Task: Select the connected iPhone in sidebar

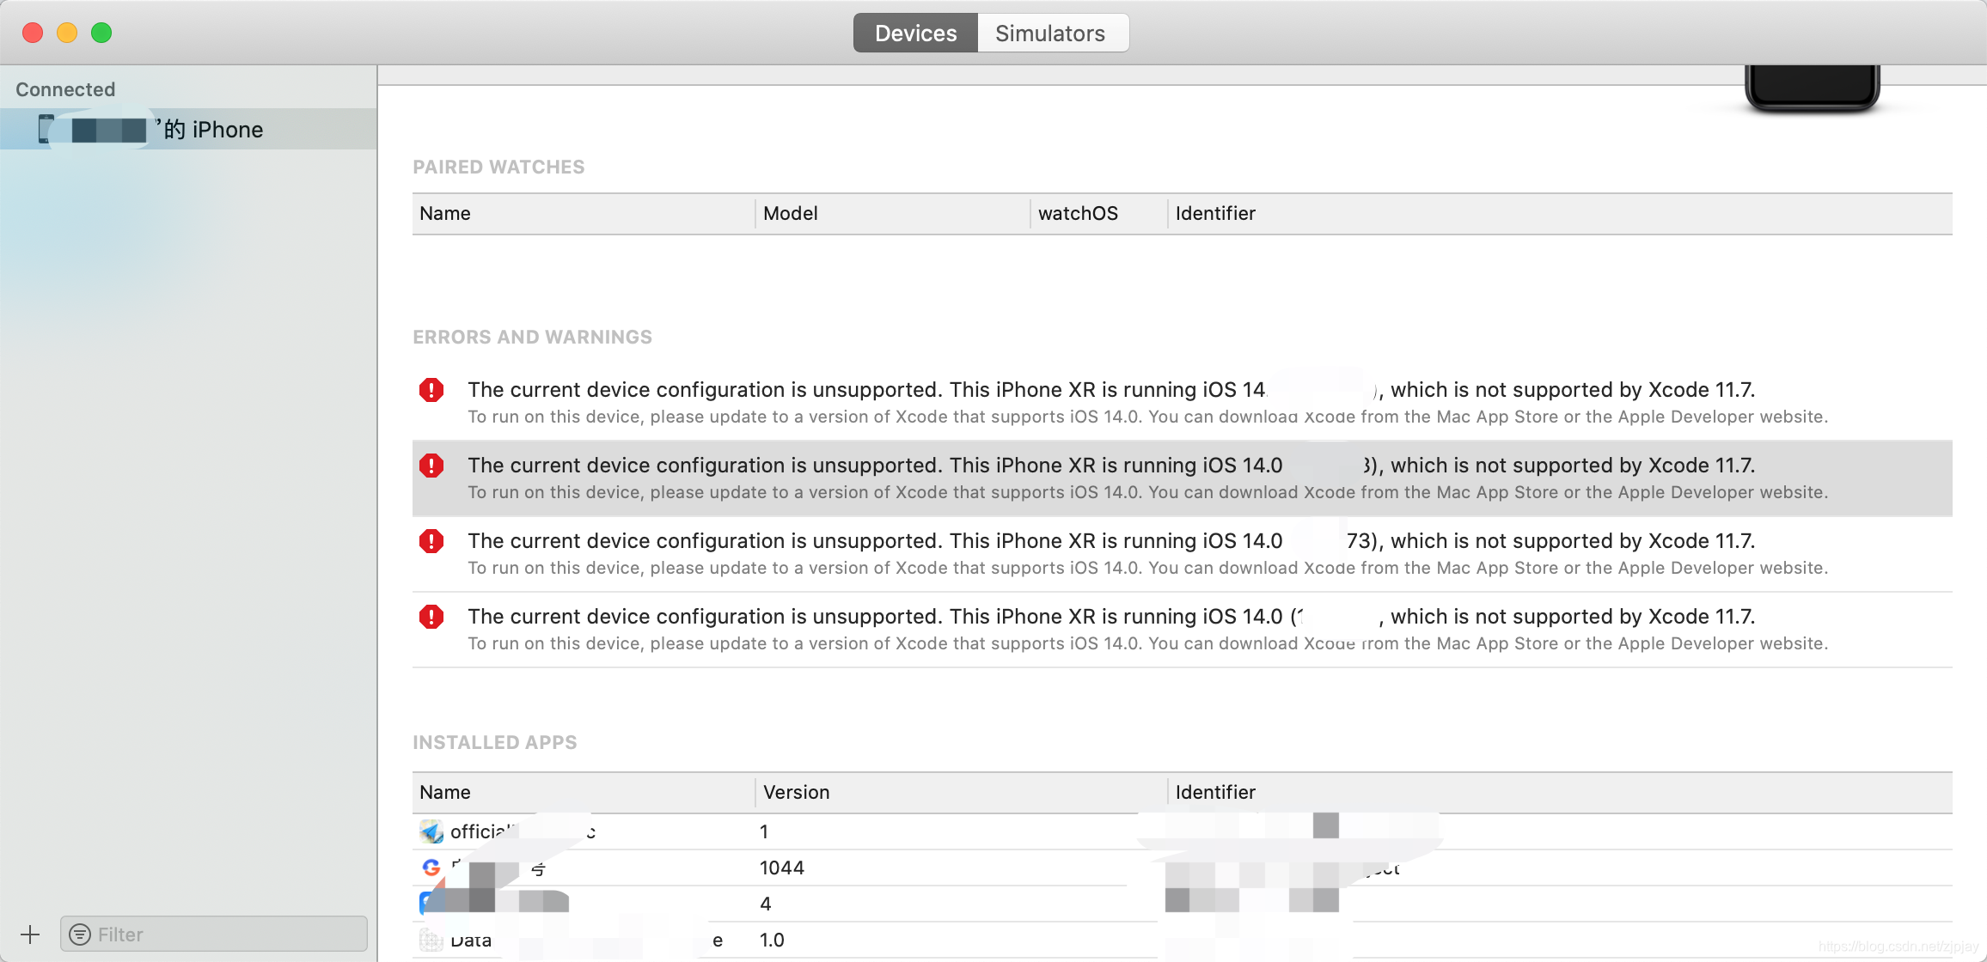Action: coord(187,128)
